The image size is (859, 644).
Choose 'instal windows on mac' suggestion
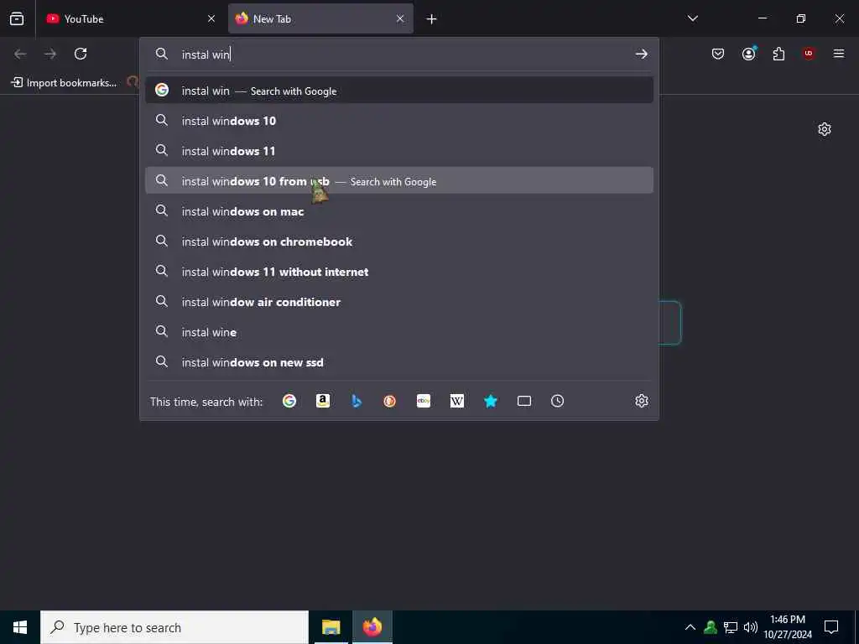pos(398,210)
